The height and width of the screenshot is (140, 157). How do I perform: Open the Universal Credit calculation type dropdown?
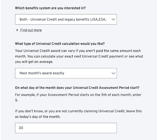66,73
